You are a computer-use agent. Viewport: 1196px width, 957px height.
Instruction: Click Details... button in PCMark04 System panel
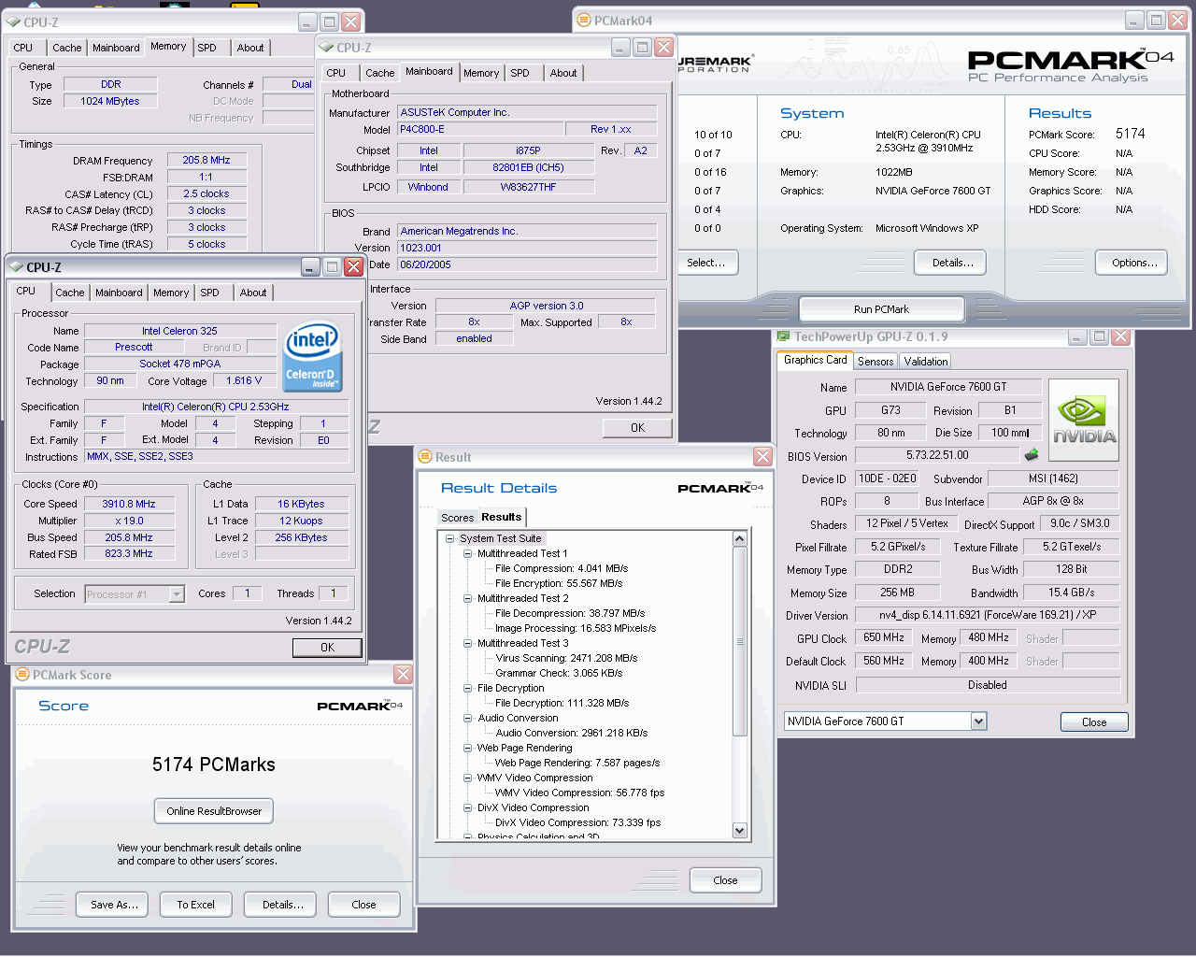pyautogui.click(x=952, y=263)
